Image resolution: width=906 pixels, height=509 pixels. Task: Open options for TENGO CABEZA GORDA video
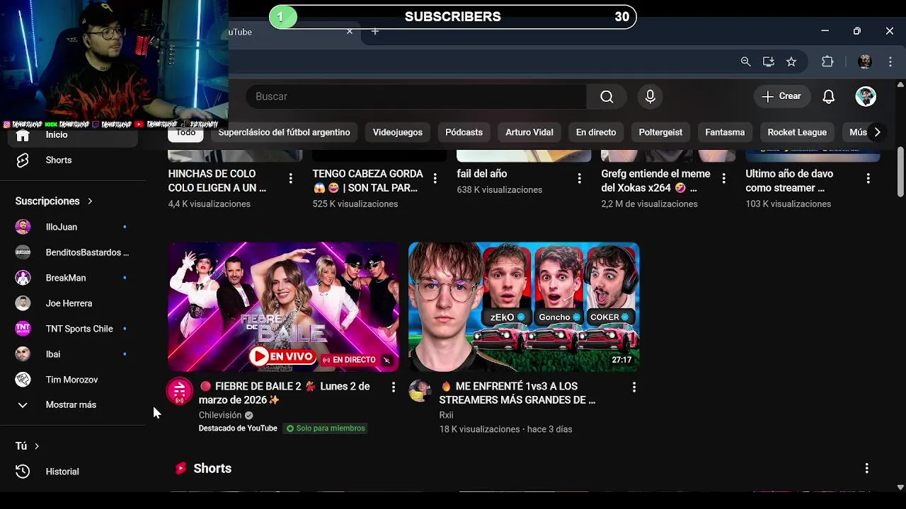point(435,179)
